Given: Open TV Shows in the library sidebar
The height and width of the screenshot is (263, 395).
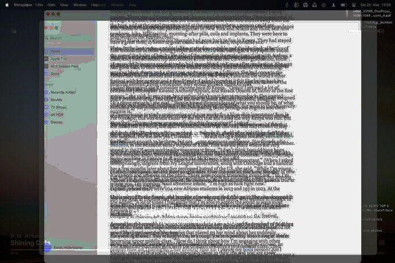Looking at the screenshot, I should click(70, 107).
